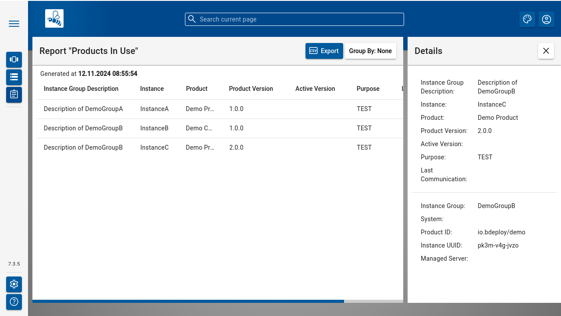Click the io.bdeploy/demo product ID value
Viewport: 561px width, 316px height.
[501, 232]
